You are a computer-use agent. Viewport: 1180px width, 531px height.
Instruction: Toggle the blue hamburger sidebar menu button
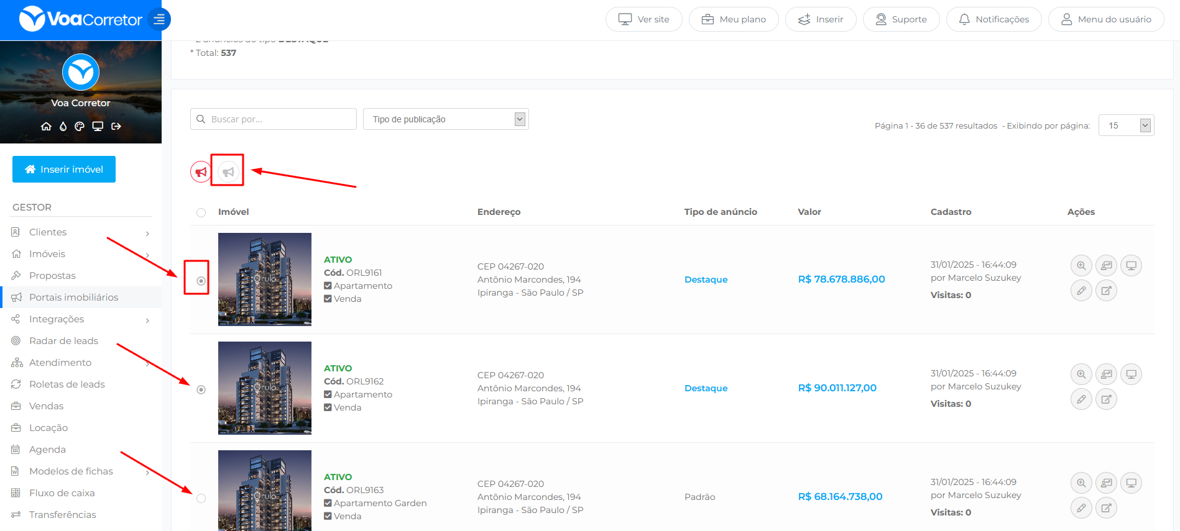tap(159, 19)
